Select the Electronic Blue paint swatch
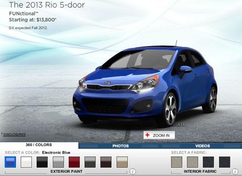 tap(10, 162)
